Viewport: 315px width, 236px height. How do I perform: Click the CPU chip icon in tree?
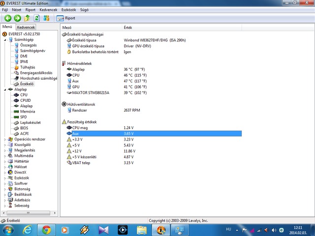[x=16, y=95]
